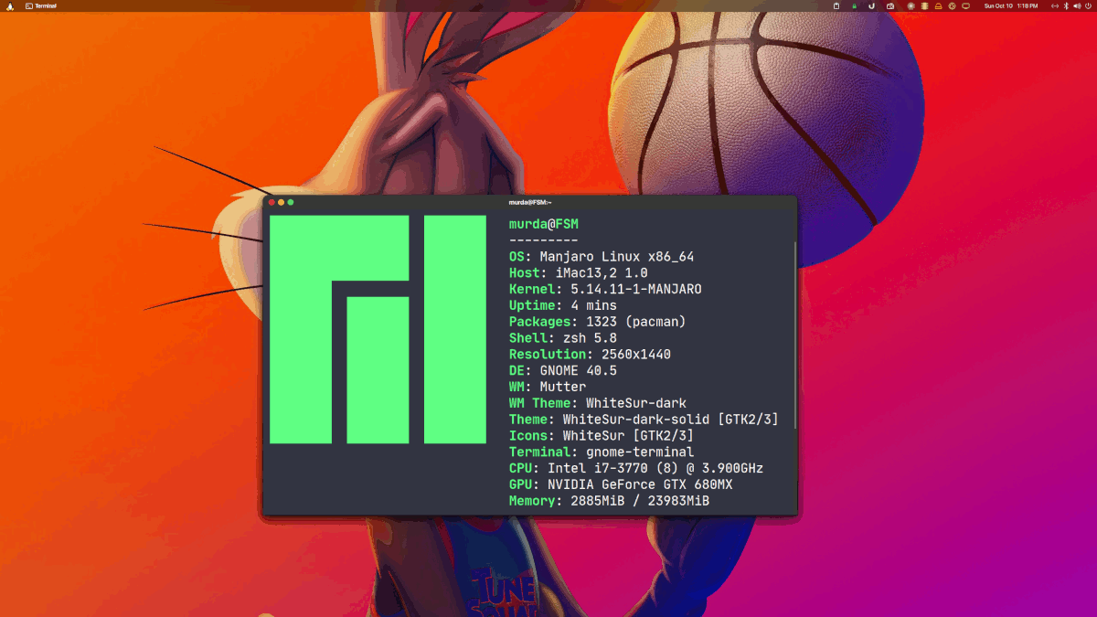Click the murda@FSM prompt header text
The height and width of the screenshot is (617, 1097).
544,224
